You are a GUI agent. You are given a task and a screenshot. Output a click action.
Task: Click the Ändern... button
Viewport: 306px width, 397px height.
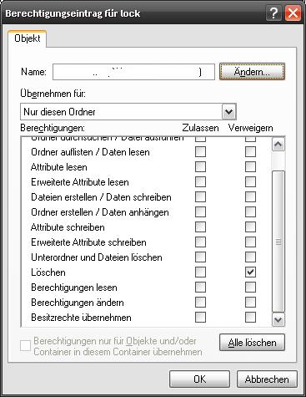point(252,72)
